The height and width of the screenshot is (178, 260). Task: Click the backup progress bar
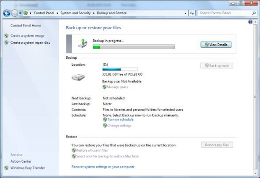[133, 47]
